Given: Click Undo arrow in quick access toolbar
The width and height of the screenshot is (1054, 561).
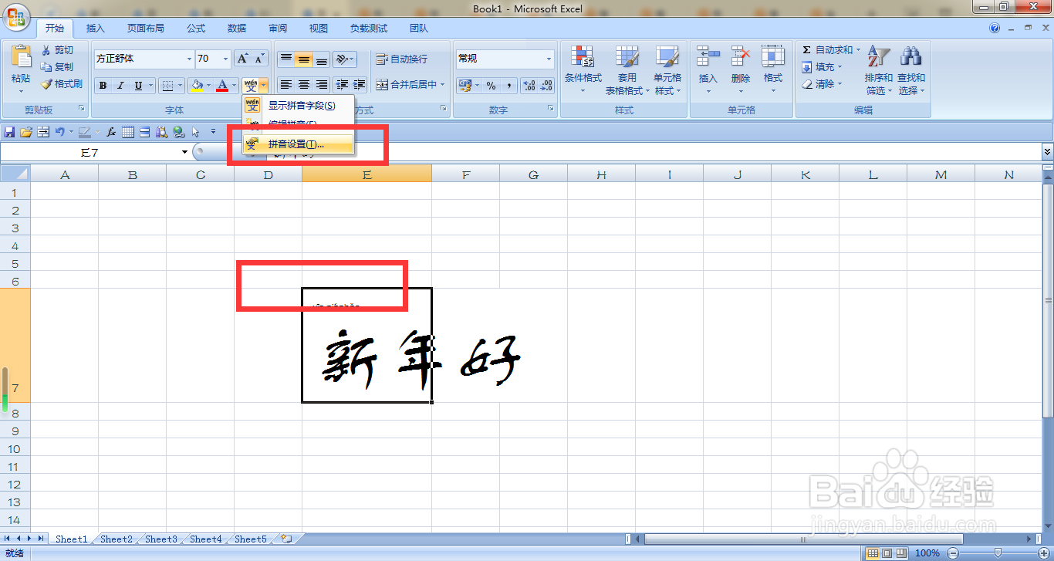Looking at the screenshot, I should pos(59,132).
